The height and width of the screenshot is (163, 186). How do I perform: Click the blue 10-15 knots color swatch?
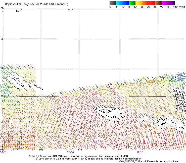(x=126, y=3)
